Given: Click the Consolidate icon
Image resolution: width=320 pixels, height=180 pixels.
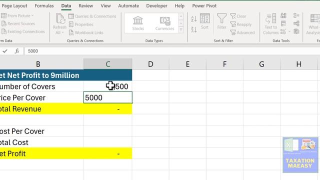Looking at the screenshot, I should (296, 15).
